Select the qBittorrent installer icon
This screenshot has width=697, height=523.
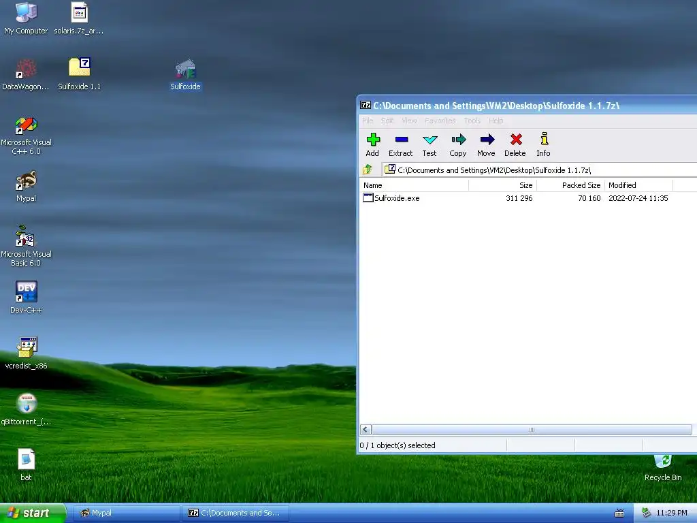27,403
